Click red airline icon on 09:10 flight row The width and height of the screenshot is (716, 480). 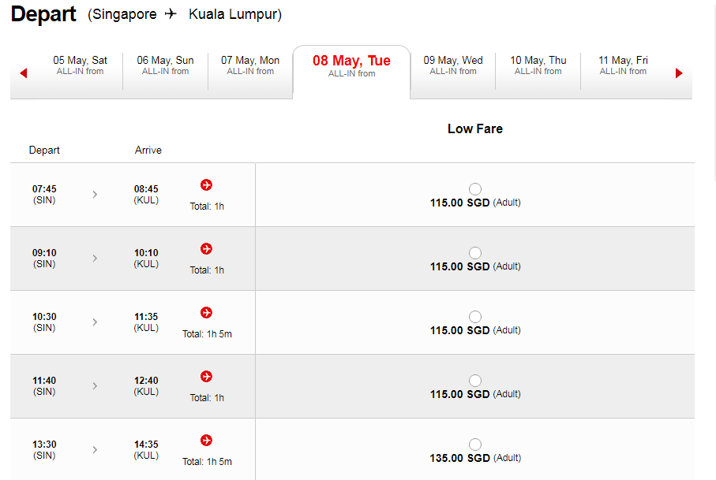(x=206, y=248)
